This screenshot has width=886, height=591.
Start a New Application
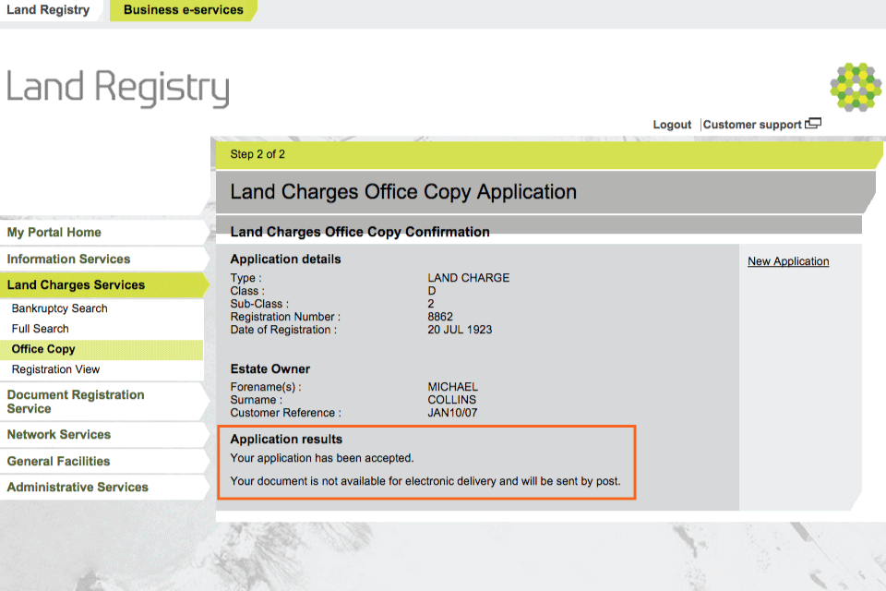[x=788, y=261]
